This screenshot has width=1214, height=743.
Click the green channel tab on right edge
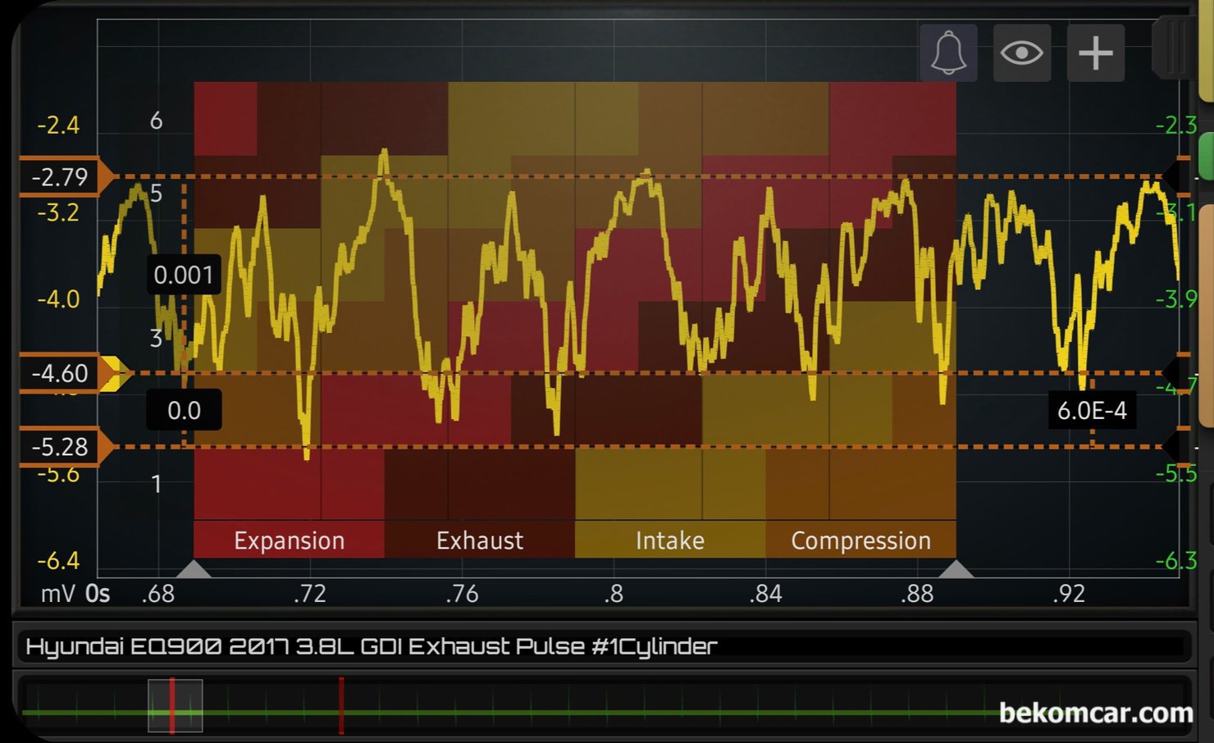[x=1205, y=156]
